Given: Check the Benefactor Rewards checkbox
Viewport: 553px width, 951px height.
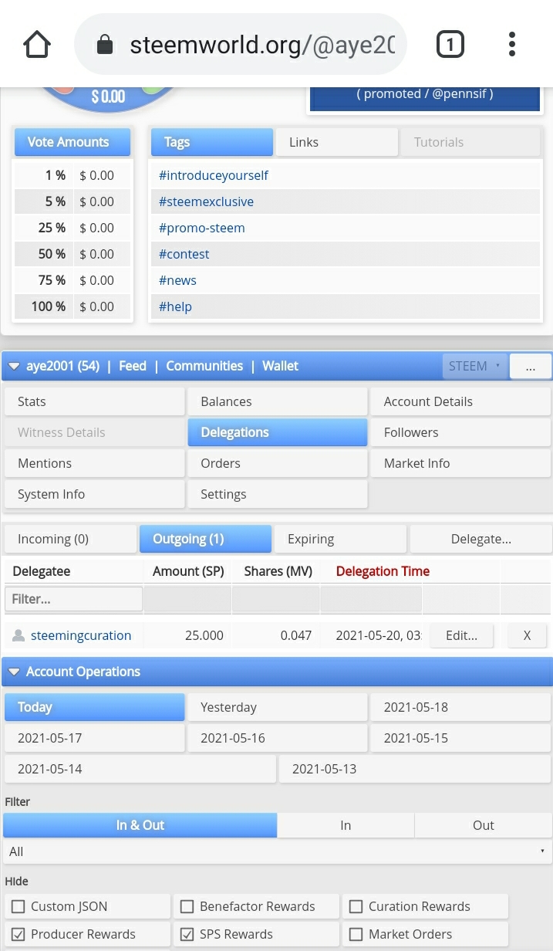Looking at the screenshot, I should coord(187,906).
